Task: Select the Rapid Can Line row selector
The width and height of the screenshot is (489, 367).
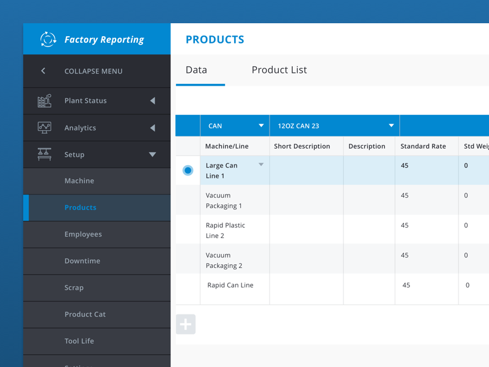Action: [x=188, y=284]
